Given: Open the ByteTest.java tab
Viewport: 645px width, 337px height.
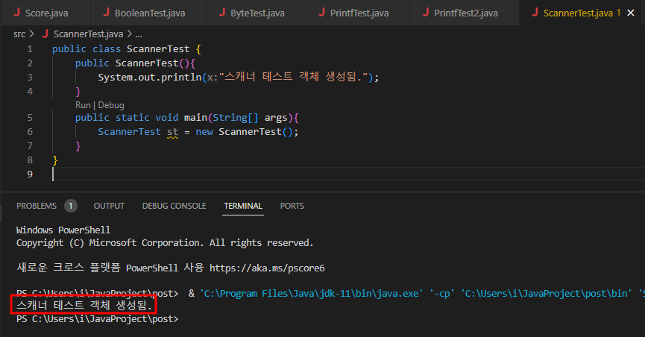Looking at the screenshot, I should click(x=256, y=13).
